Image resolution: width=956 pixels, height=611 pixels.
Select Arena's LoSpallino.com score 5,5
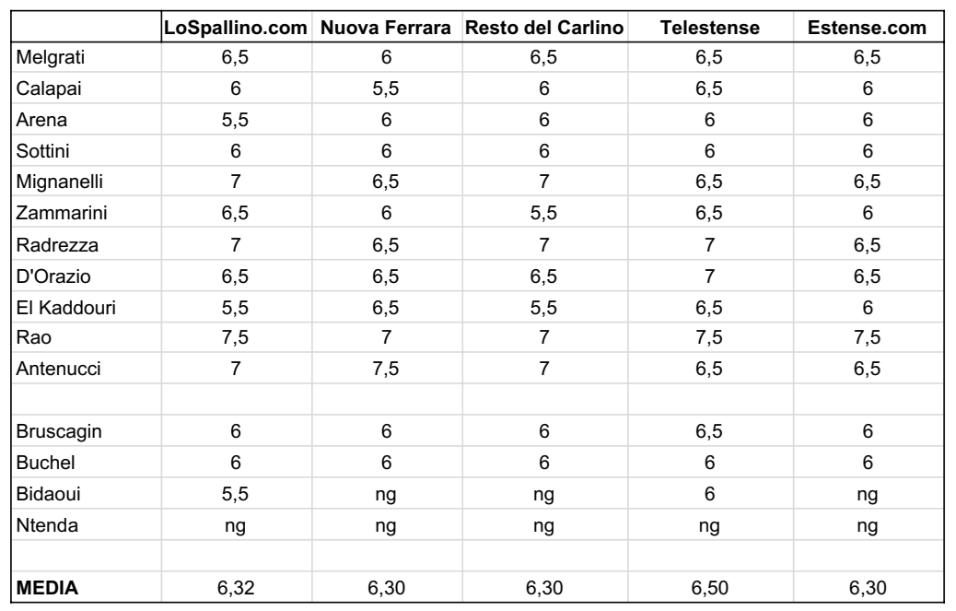[236, 120]
